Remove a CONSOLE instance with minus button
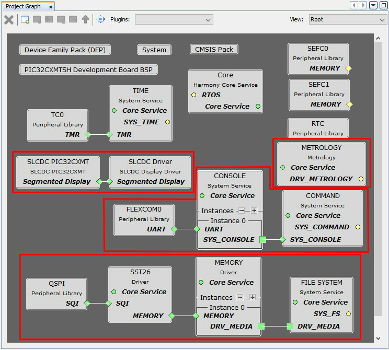Screen dimensions: 389x350 (242, 211)
